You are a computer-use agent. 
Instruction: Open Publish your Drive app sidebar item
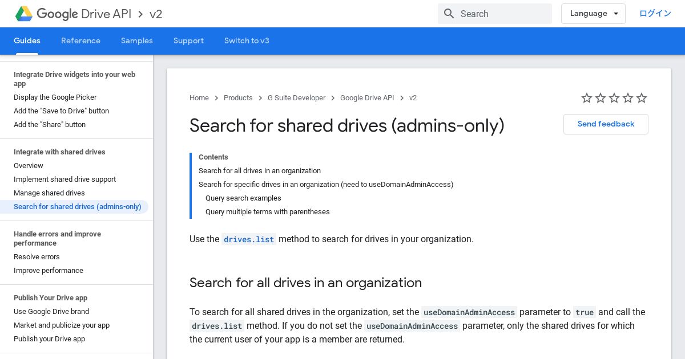[49, 339]
